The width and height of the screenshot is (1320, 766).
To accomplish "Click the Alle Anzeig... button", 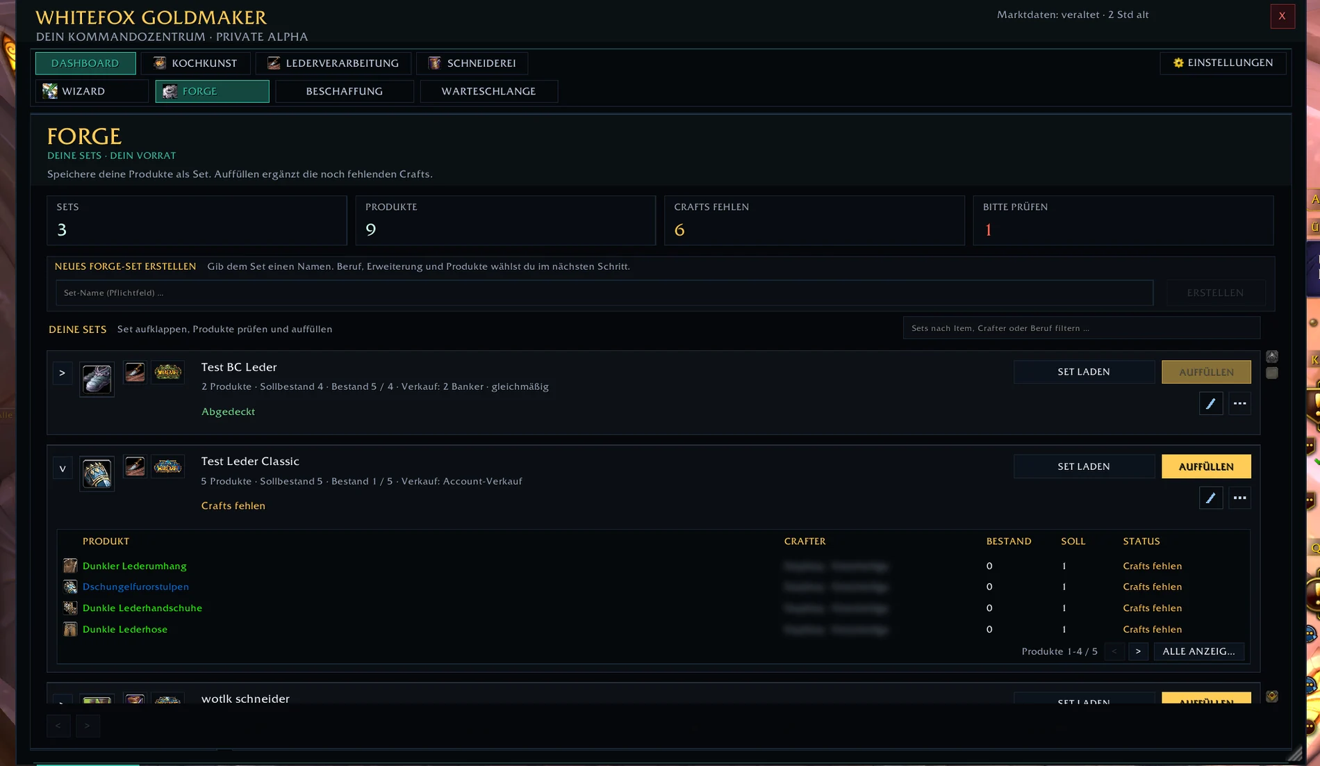I will tap(1198, 651).
